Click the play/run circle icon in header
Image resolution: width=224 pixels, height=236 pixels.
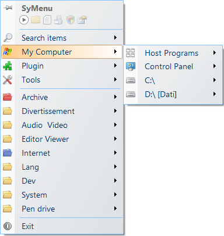[24, 20]
